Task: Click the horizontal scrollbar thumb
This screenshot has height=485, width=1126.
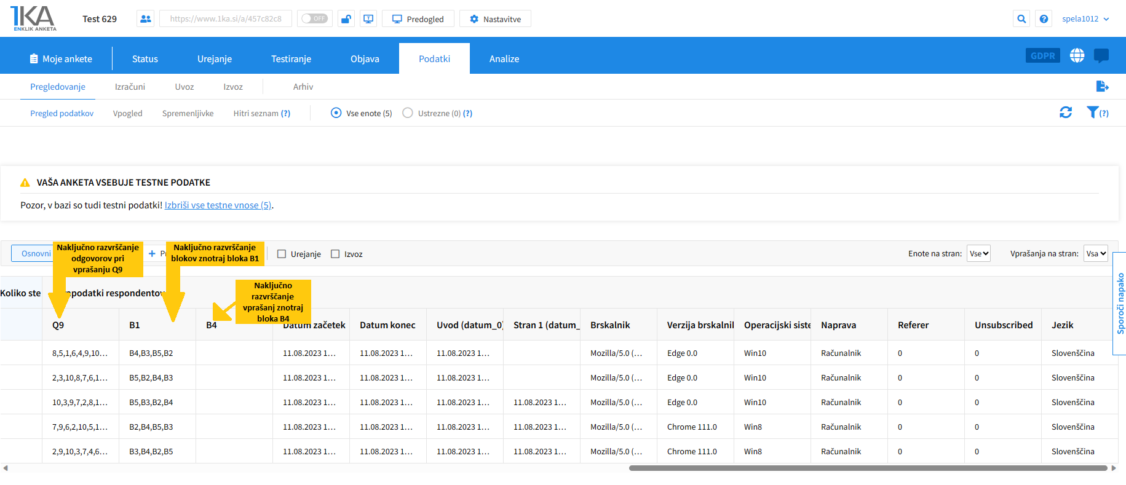Action: [868, 468]
